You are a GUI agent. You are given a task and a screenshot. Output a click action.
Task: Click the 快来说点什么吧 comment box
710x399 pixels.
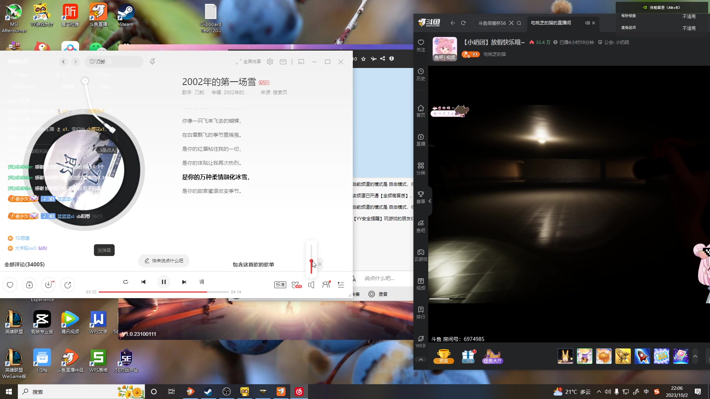164,261
